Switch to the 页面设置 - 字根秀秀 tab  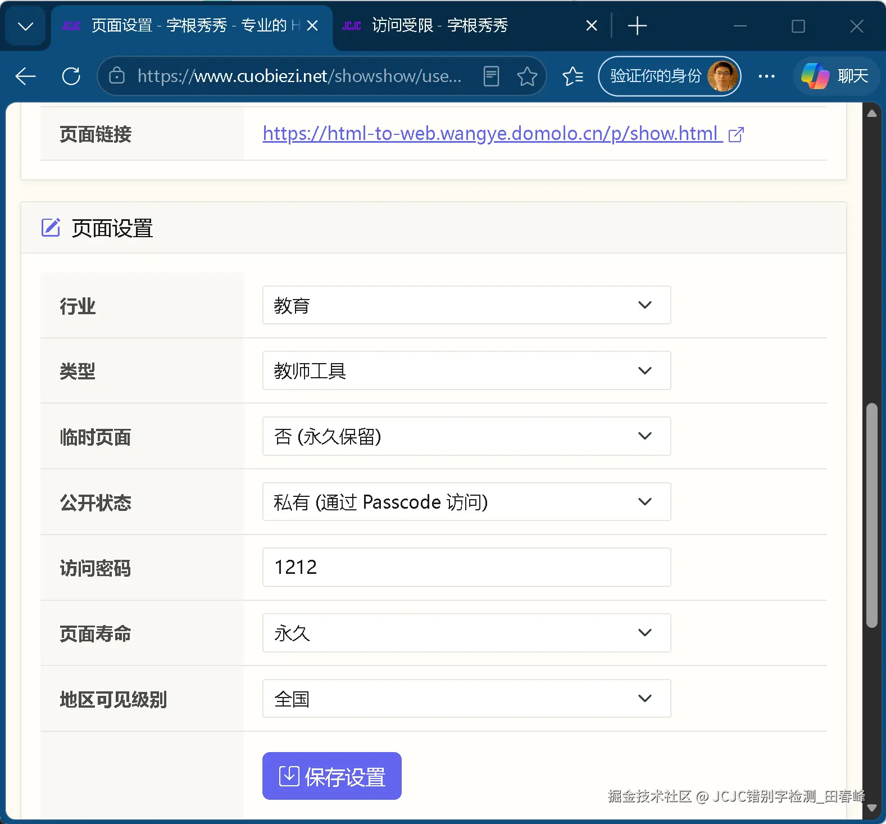click(x=191, y=26)
